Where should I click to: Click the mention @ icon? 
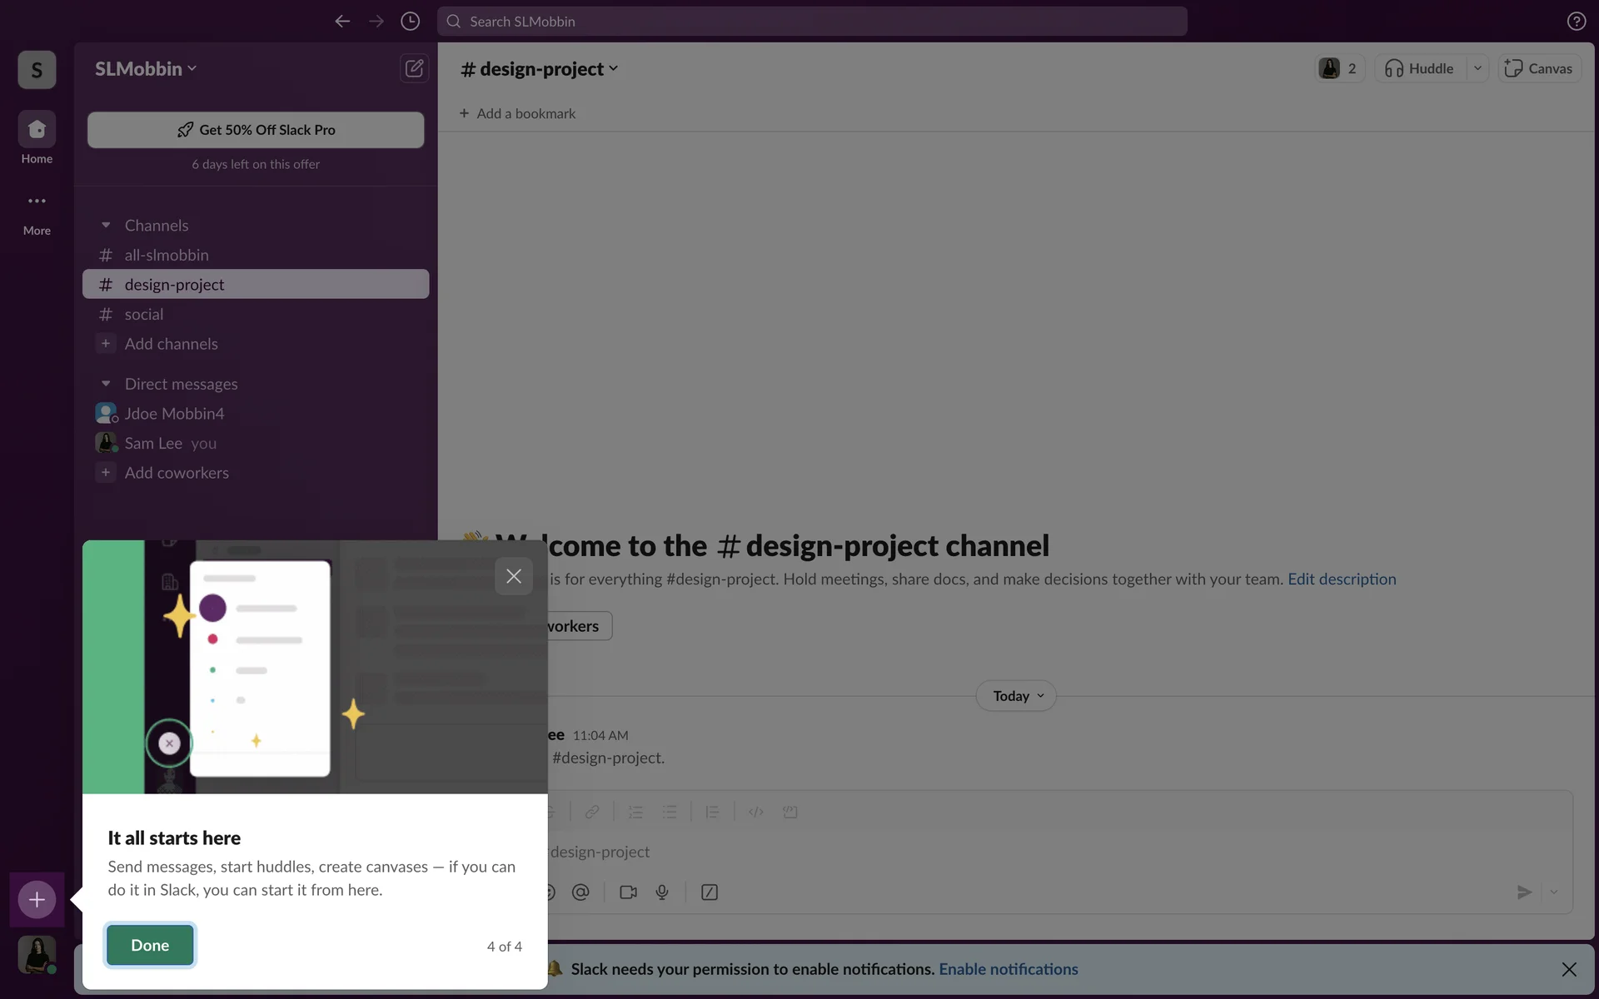point(580,892)
